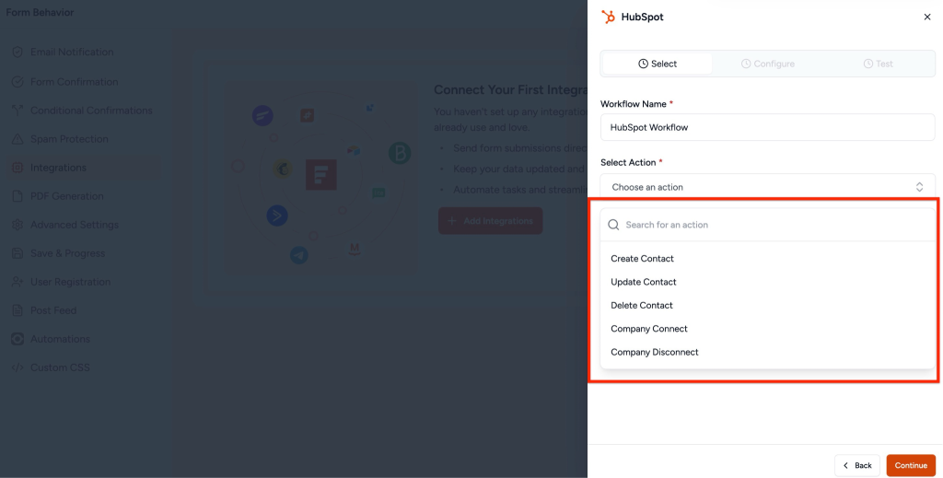Click the up-down chevron of Select Action
Screen dimensions: 943x478
[919, 187]
